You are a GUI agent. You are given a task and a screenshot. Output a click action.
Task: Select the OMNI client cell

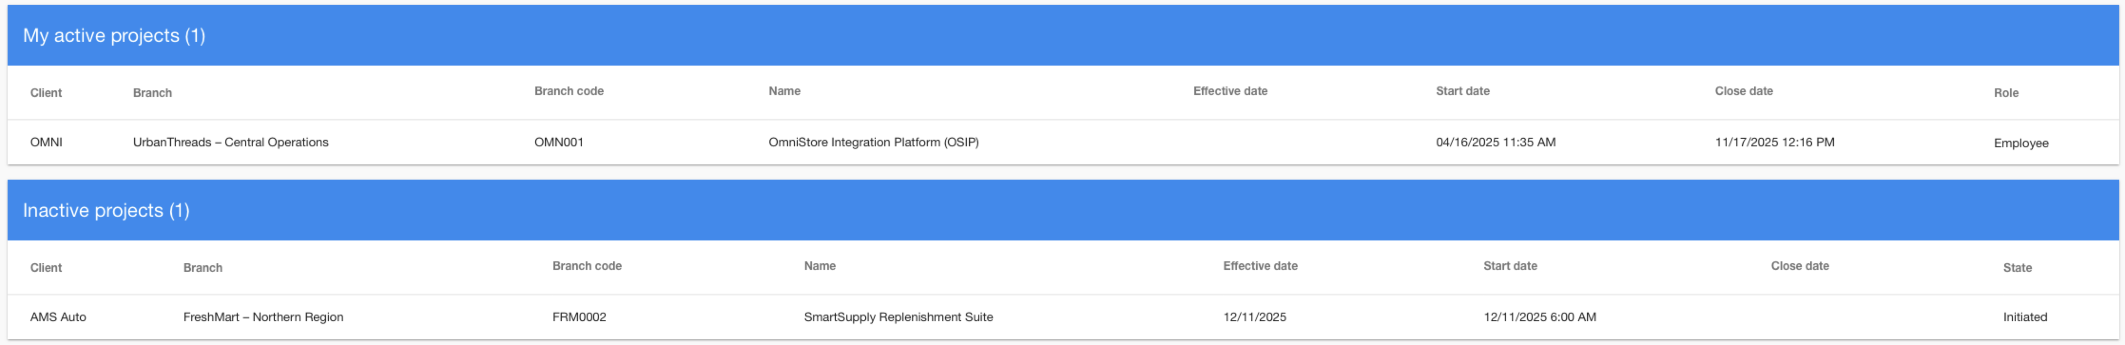point(46,142)
